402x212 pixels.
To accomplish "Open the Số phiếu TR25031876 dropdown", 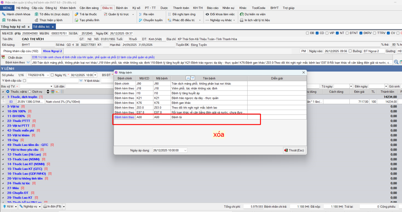I will click(47, 75).
